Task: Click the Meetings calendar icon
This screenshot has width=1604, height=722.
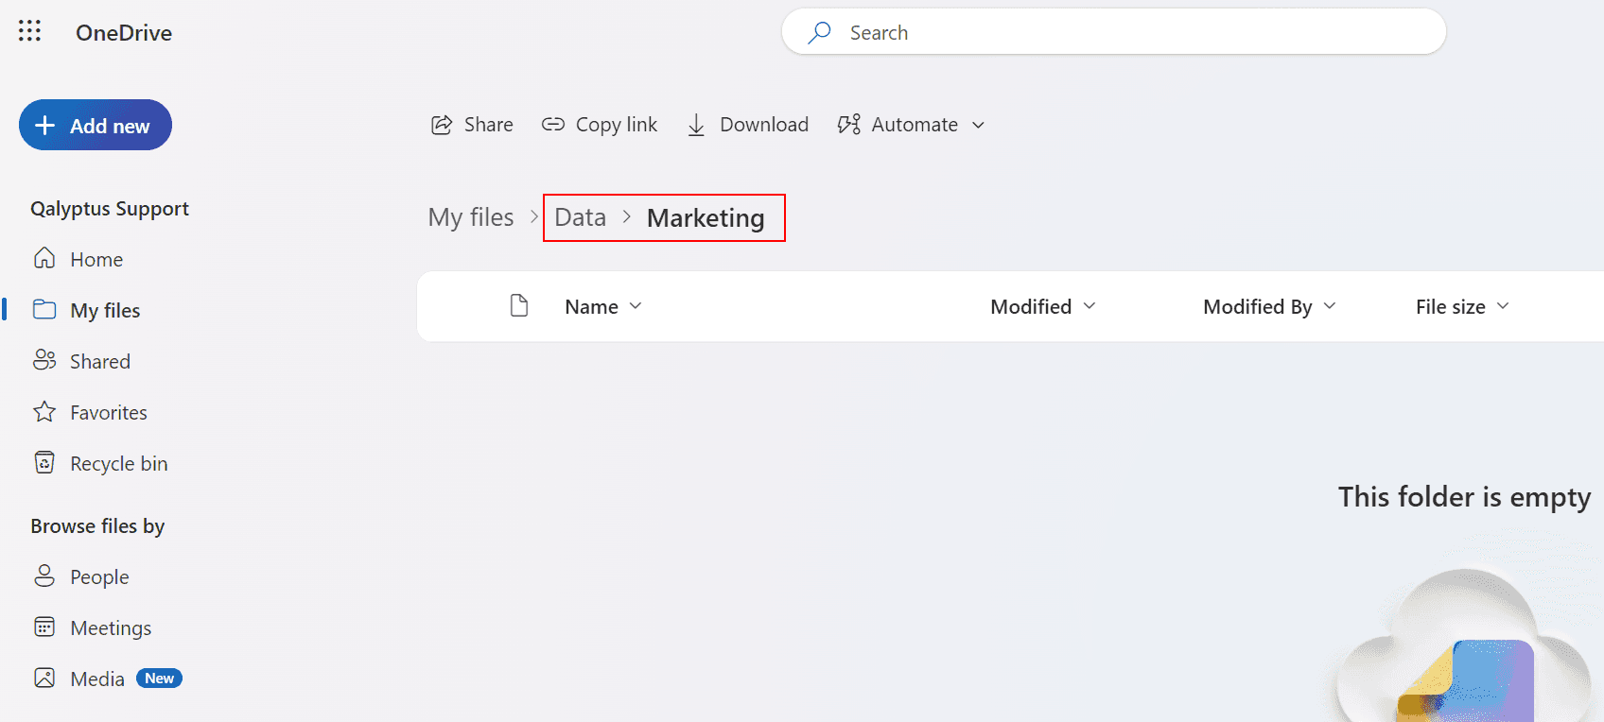Action: [44, 627]
